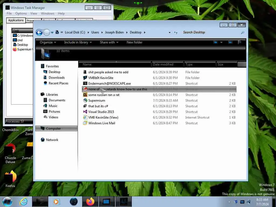Toggle the preview pane icon
The image size is (276, 207).
coord(230,42)
